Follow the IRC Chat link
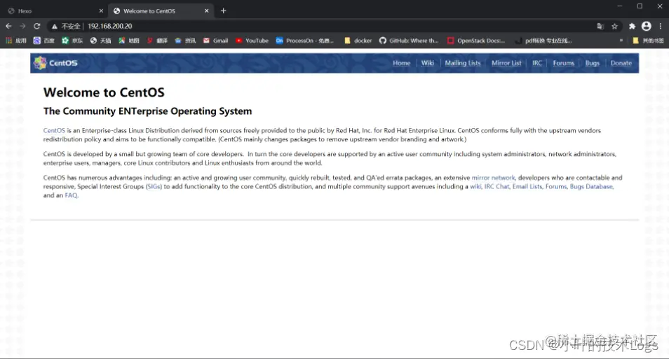669x359 pixels. pyautogui.click(x=496, y=187)
